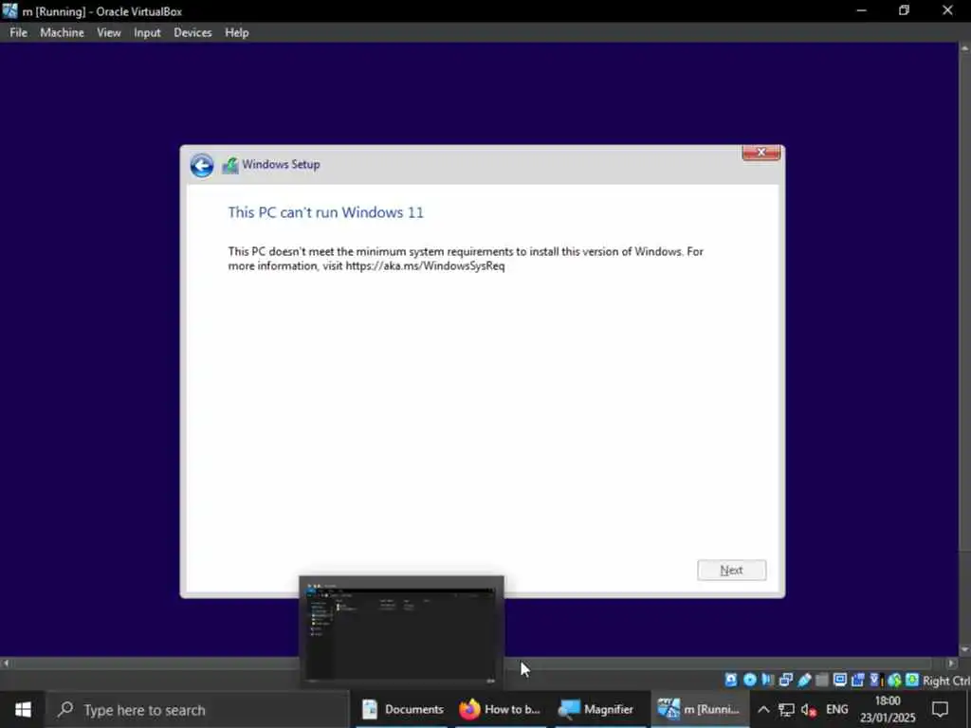Screen dimensions: 971x728
Task: Click the network icon in system tray
Action: (786, 709)
